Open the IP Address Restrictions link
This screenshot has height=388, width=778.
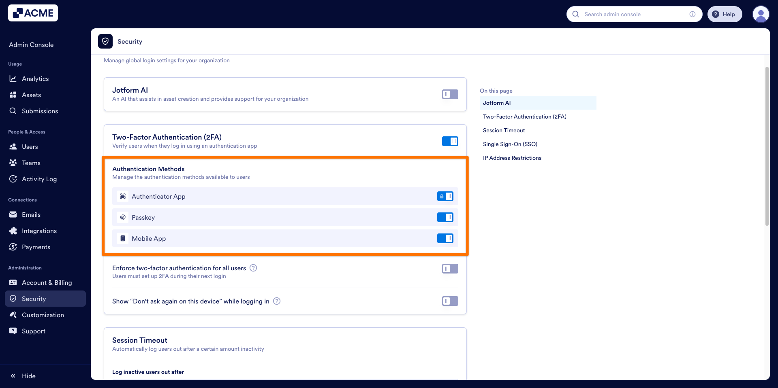click(512, 158)
